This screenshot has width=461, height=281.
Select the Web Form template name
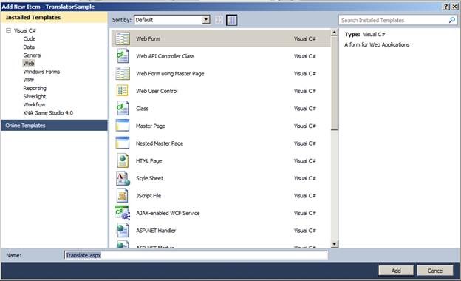pos(148,38)
